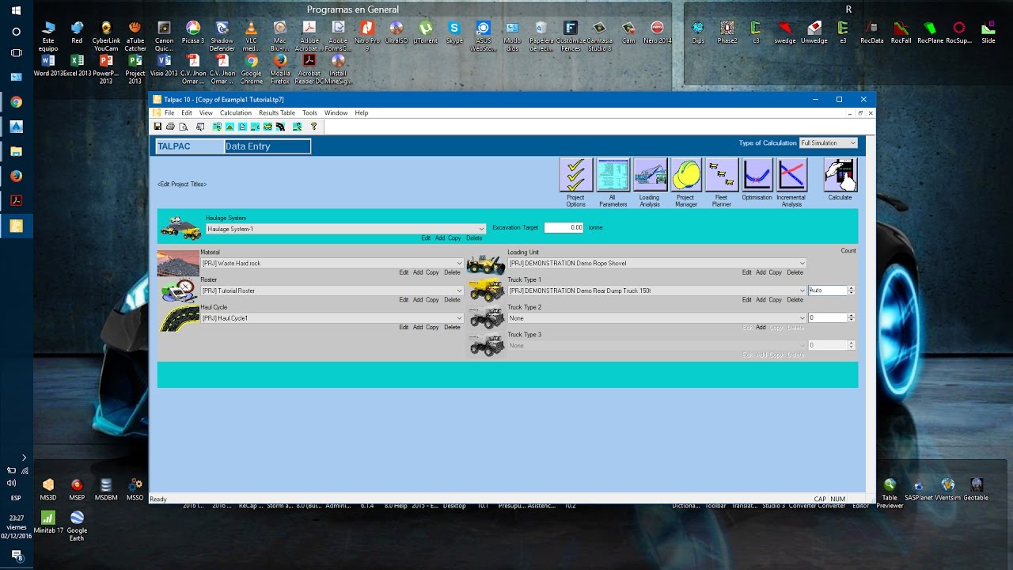Click the Loading Unit shovel image
1013x570 pixels.
point(486,264)
